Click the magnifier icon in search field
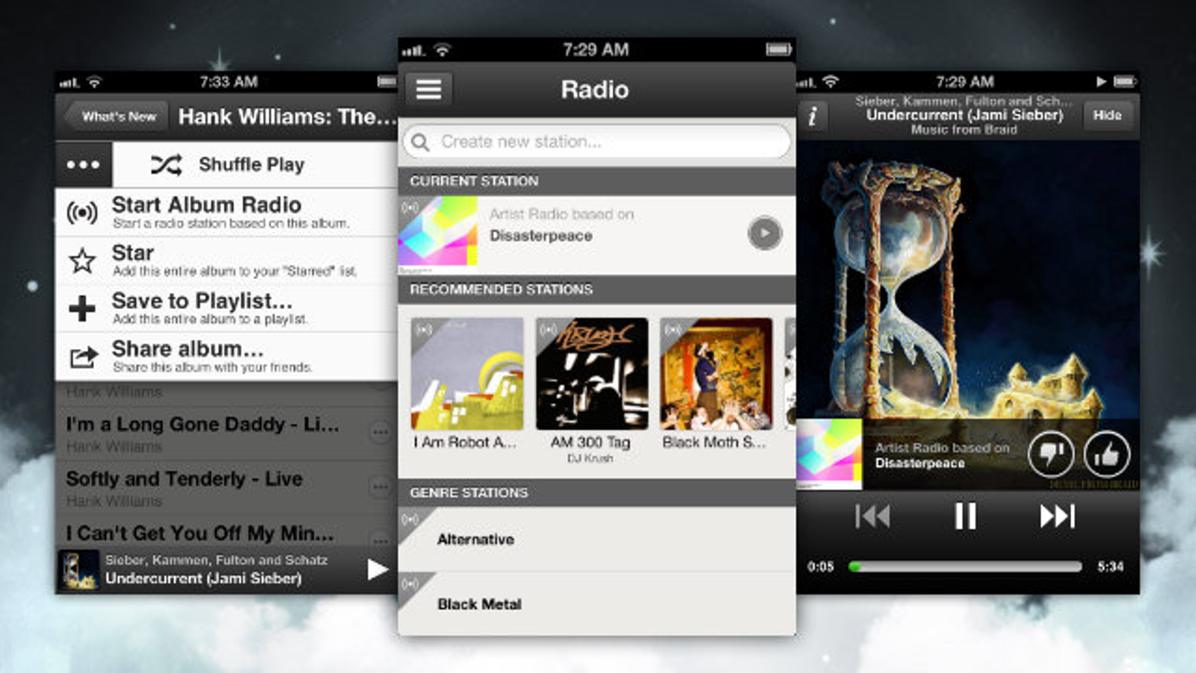This screenshot has height=673, width=1196. coord(421,142)
